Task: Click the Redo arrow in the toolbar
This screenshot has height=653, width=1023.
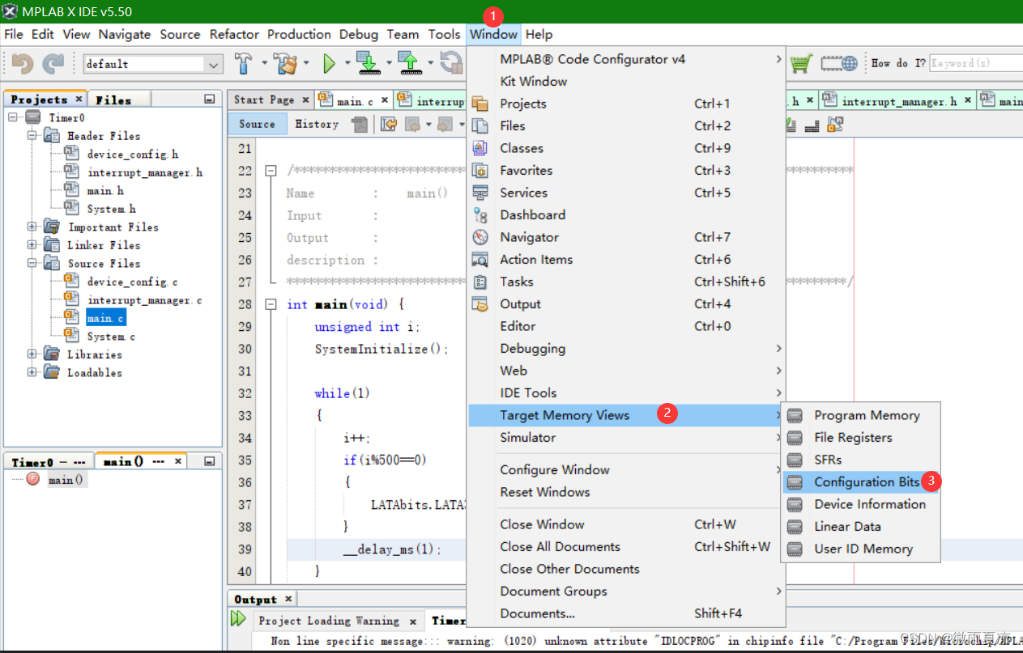Action: tap(53, 63)
